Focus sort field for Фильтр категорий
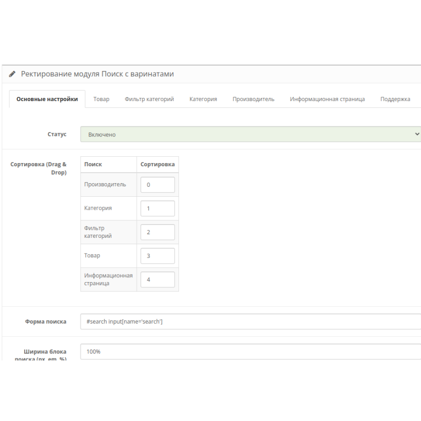The width and height of the screenshot is (421, 421). tap(157, 232)
